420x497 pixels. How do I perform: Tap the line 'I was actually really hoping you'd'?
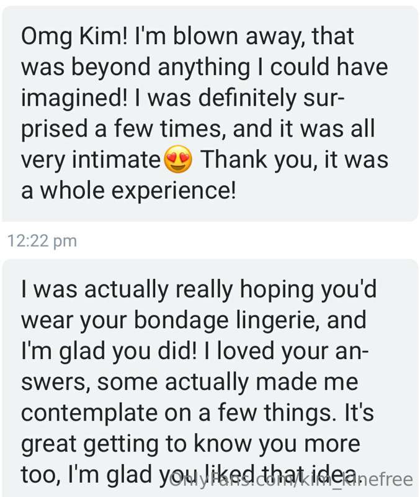tap(199, 290)
